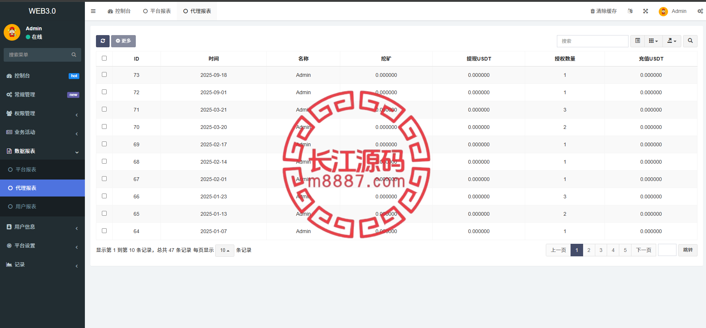Check the row with ID 65
The width and height of the screenshot is (706, 328).
pos(104,213)
